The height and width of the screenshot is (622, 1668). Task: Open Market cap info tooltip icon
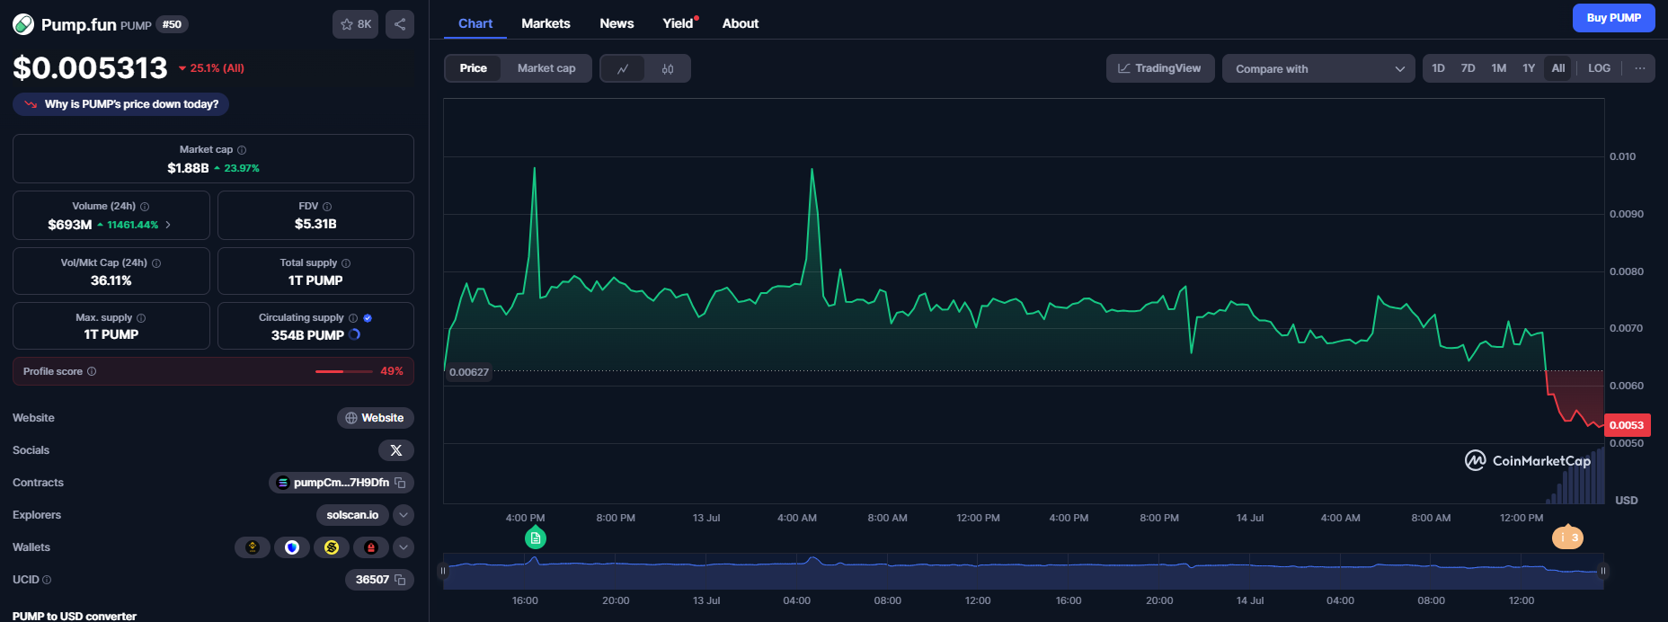tap(242, 150)
